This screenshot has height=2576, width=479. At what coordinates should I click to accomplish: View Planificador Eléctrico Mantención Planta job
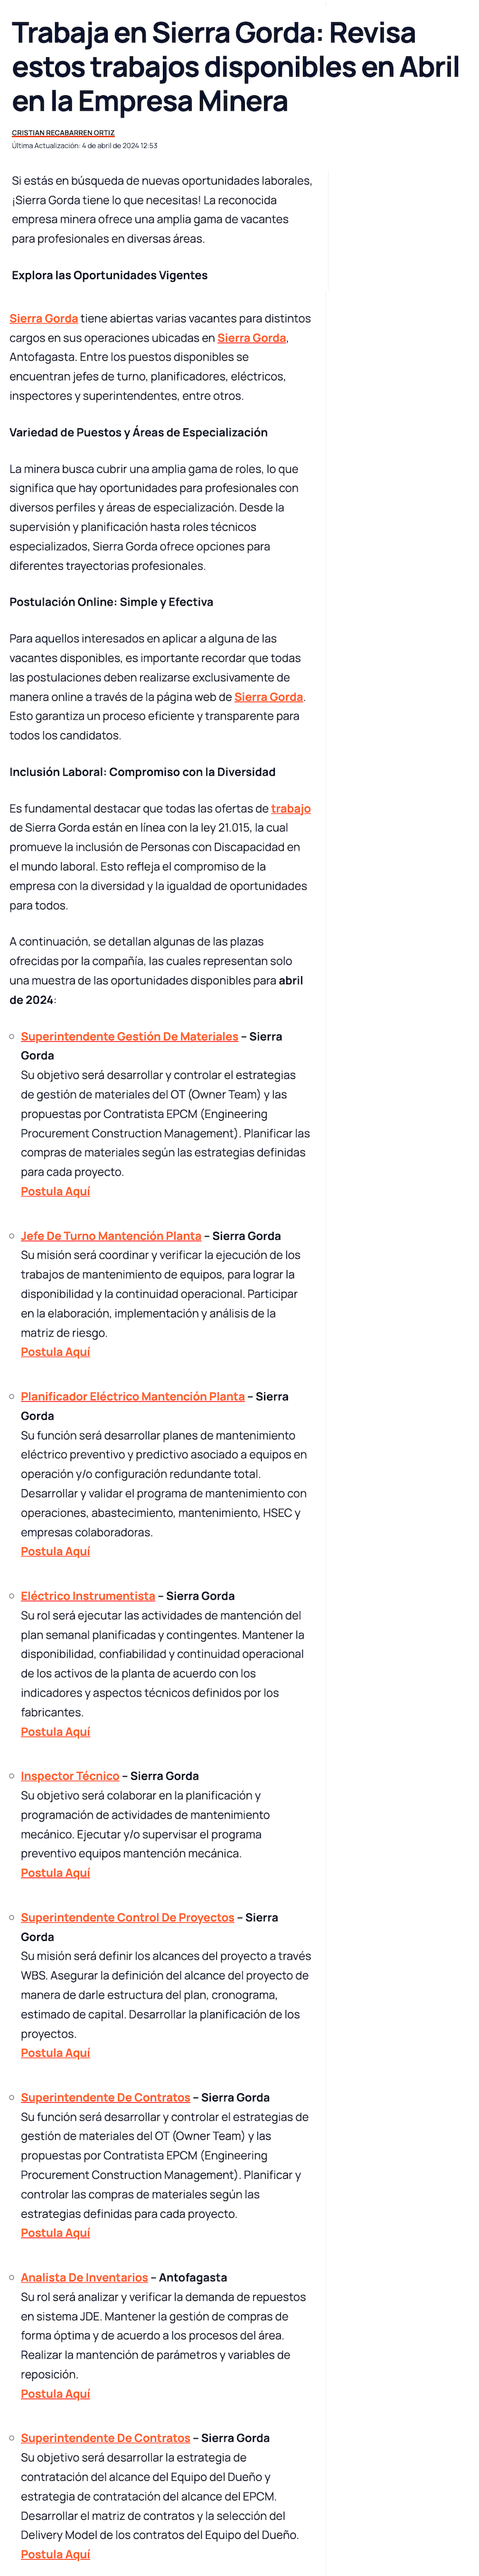pyautogui.click(x=133, y=1396)
